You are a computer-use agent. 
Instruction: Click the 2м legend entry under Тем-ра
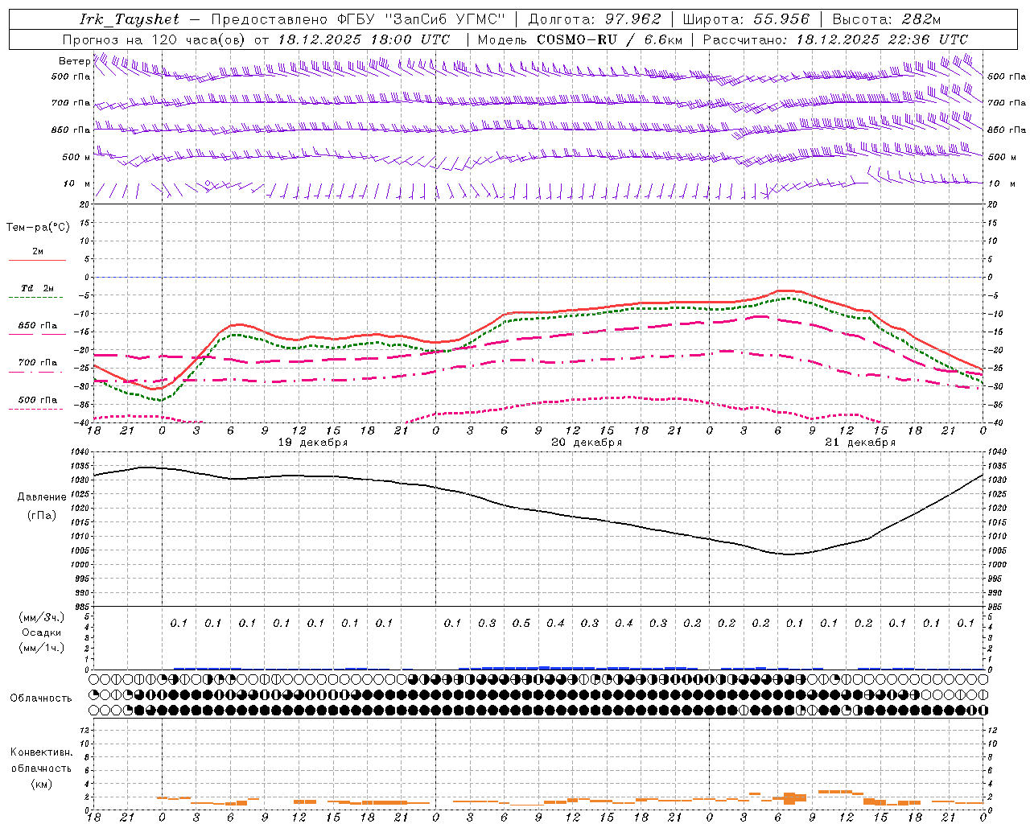point(38,251)
